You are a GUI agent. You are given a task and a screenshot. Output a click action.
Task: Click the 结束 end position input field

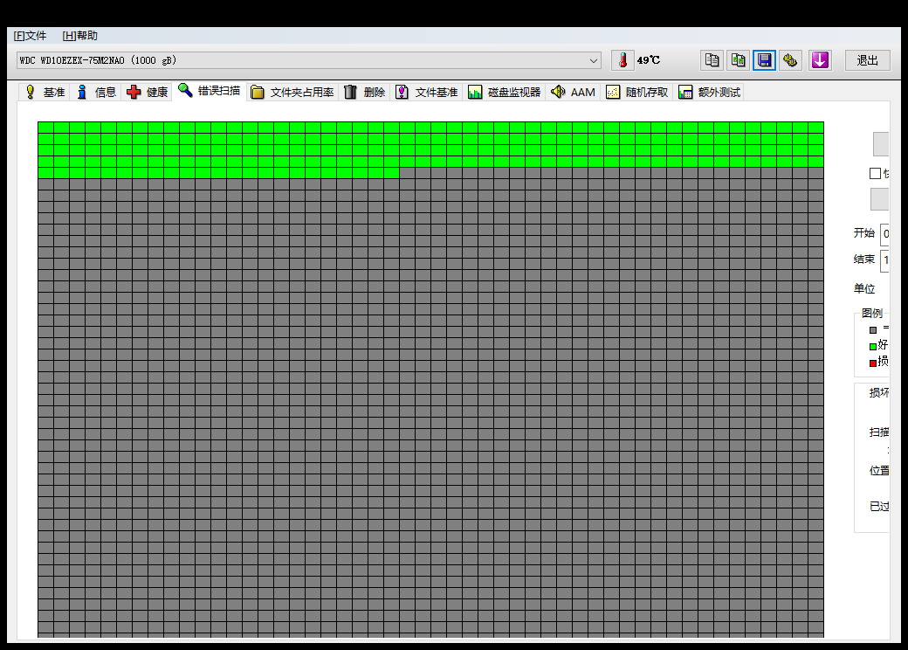coord(884,260)
